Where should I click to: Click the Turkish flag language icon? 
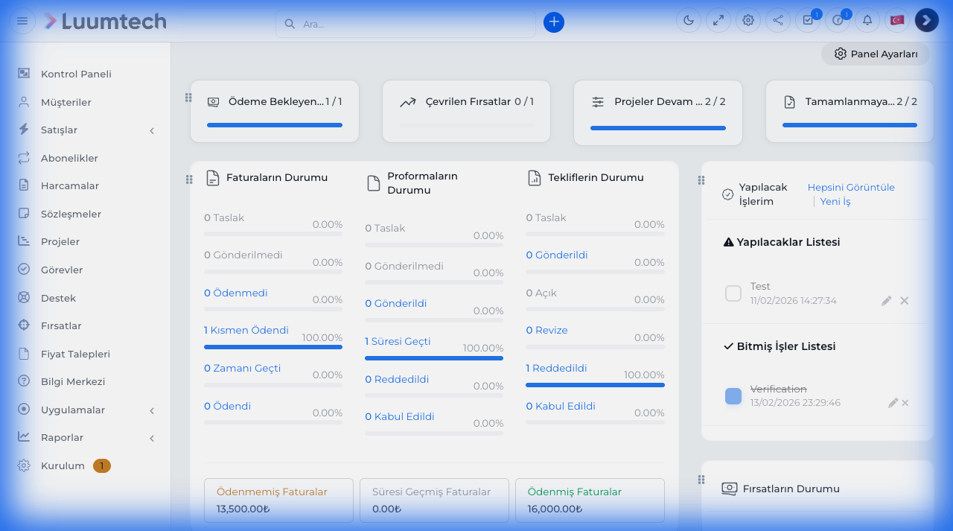897,21
